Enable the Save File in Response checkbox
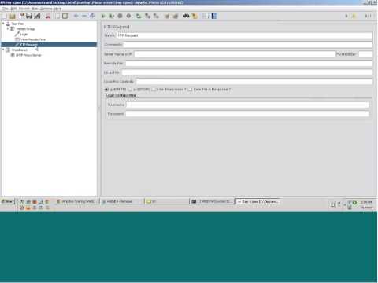 click(x=190, y=90)
